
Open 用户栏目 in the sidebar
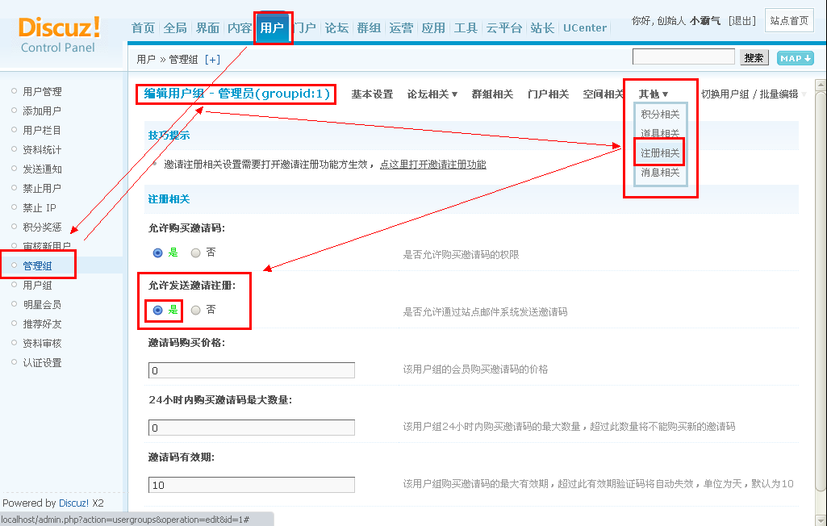point(42,131)
